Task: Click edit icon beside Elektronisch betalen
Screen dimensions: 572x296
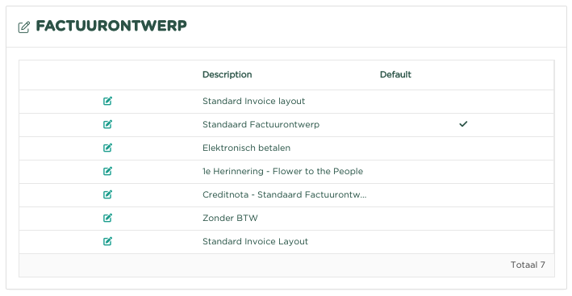Action: tap(107, 148)
